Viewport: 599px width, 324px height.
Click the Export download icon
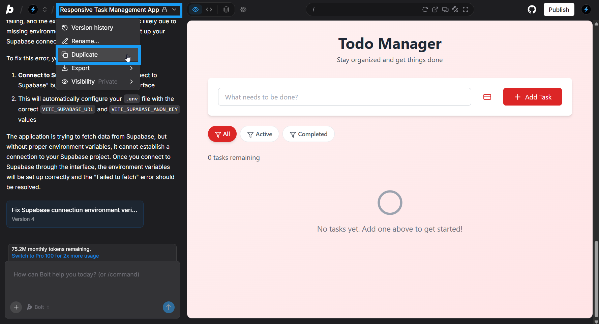(65, 68)
